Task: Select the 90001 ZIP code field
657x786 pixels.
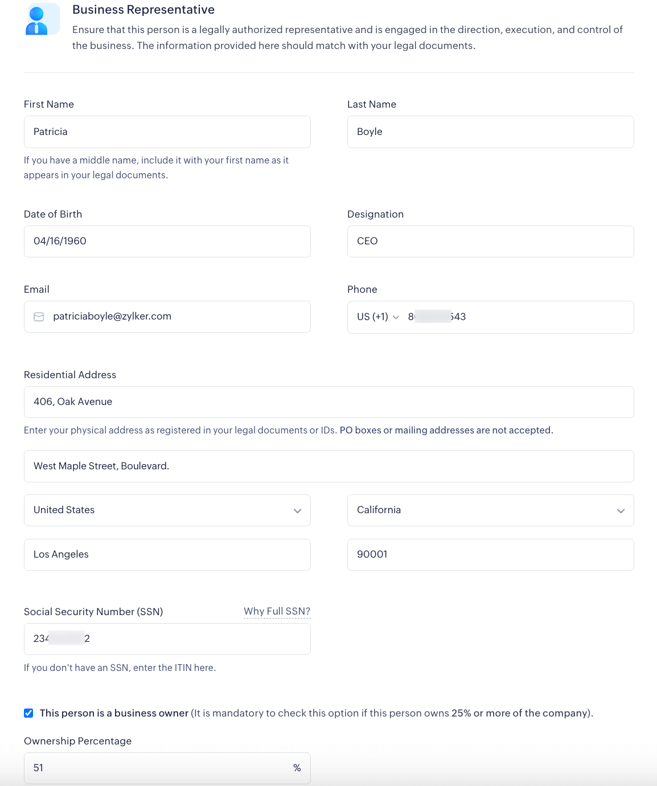Action: click(x=490, y=554)
